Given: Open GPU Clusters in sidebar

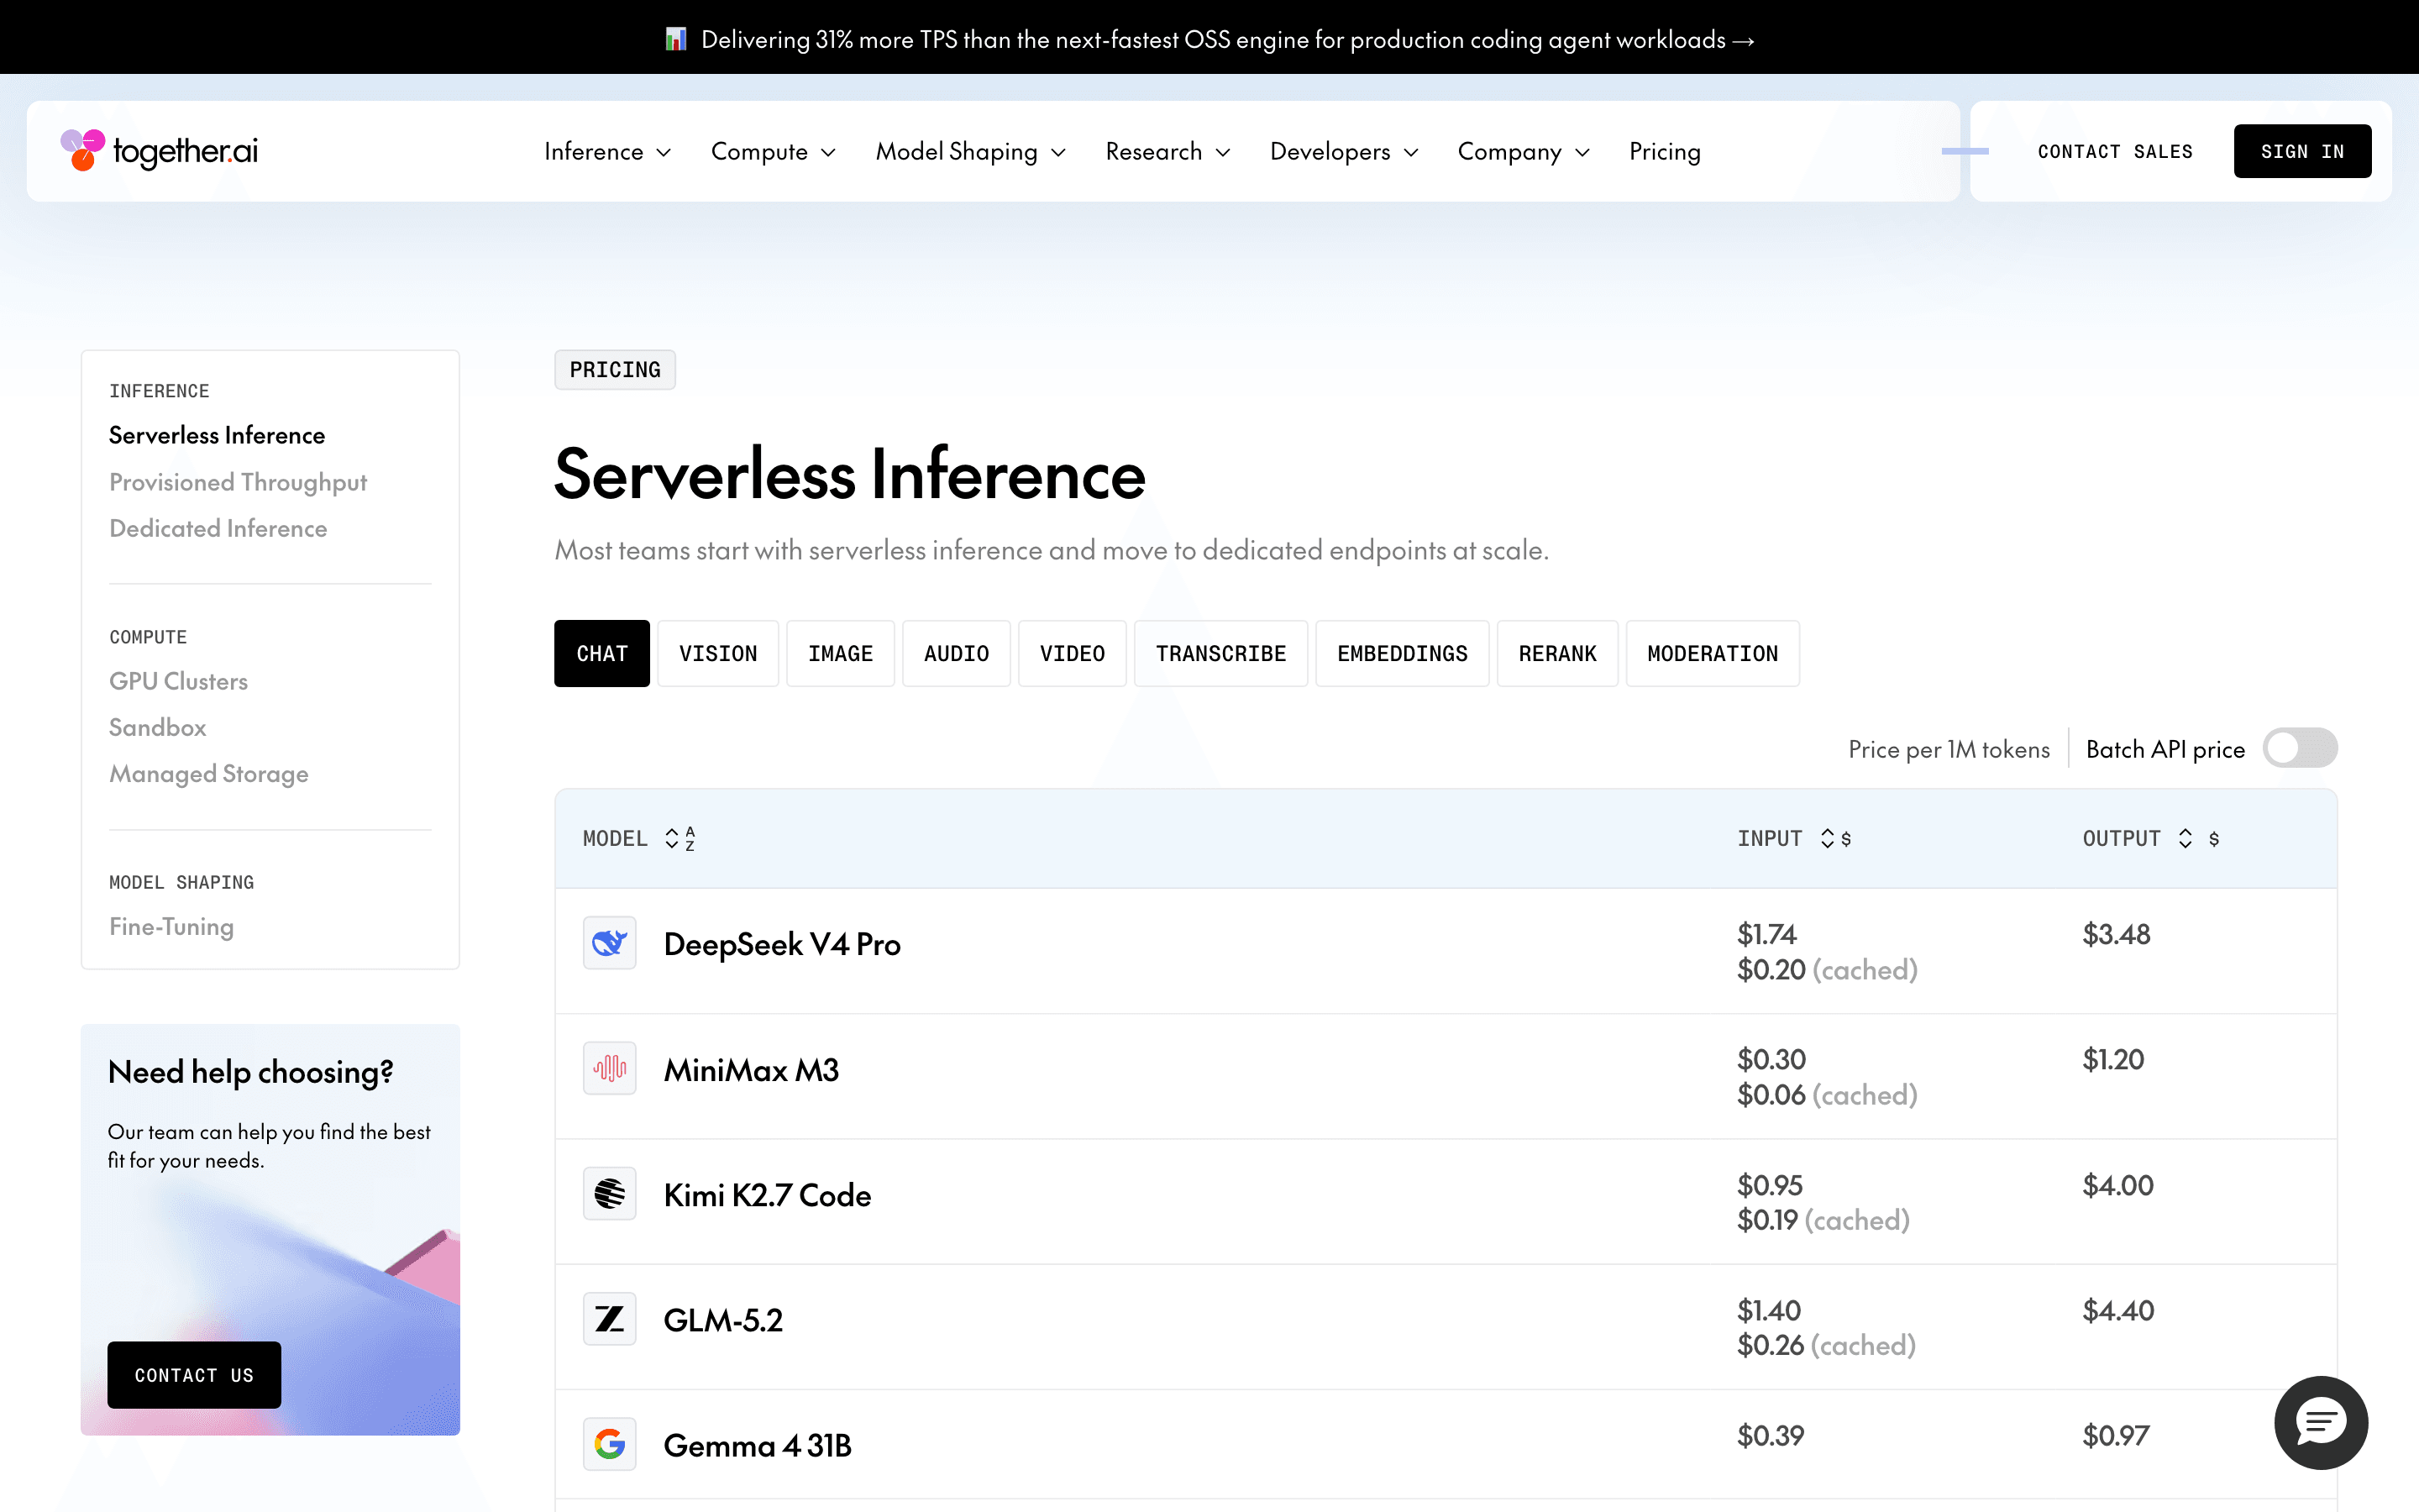Looking at the screenshot, I should point(179,681).
